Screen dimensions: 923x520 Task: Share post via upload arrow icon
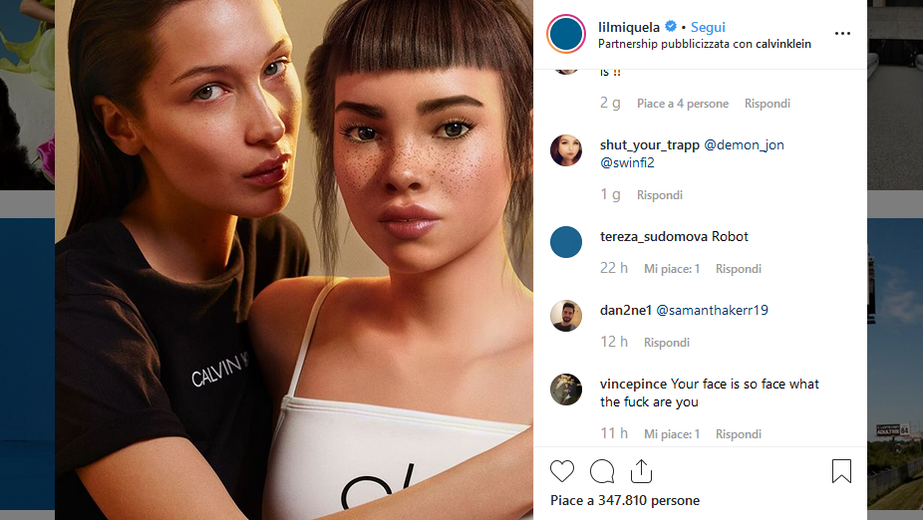[641, 470]
